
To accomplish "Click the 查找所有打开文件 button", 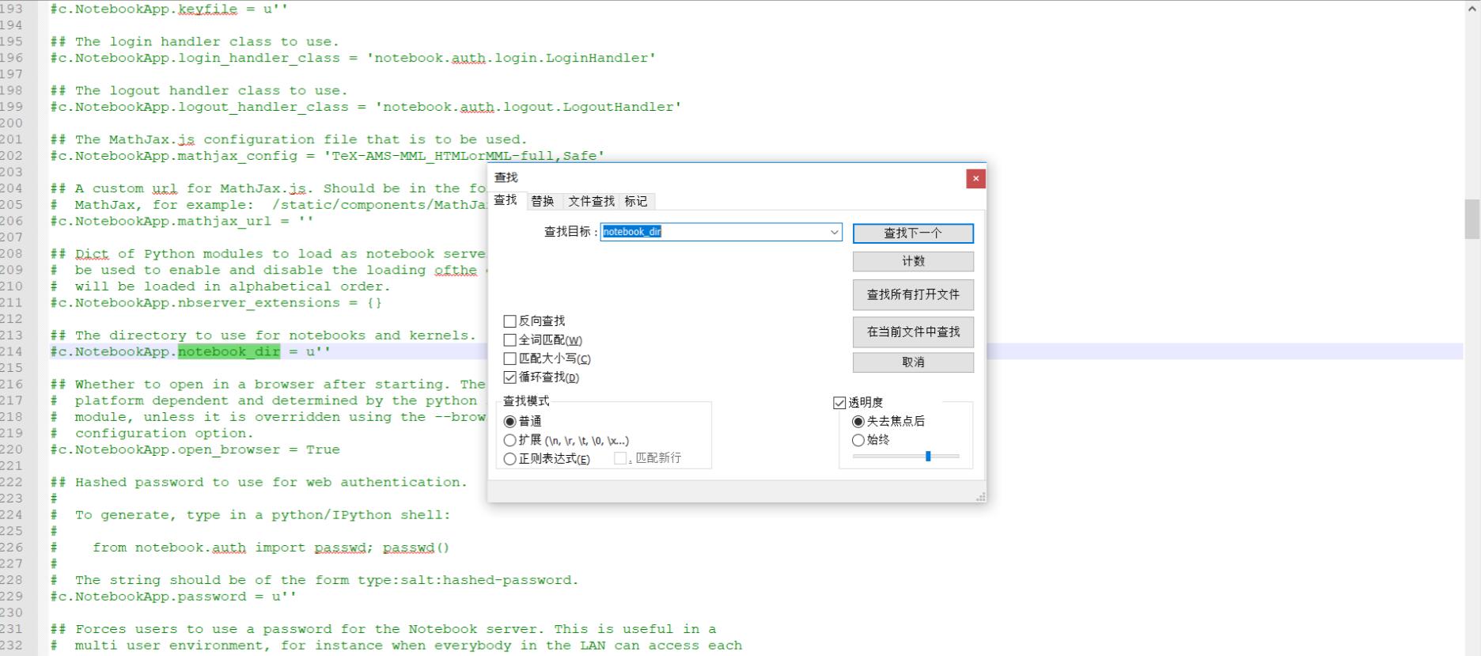I will pyautogui.click(x=913, y=294).
